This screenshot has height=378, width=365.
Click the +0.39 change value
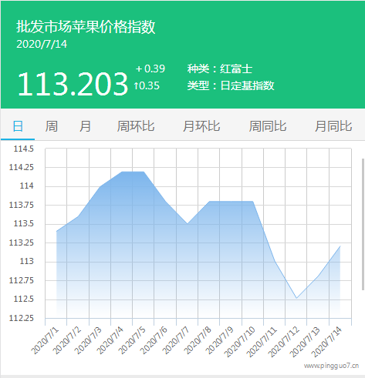150,69
